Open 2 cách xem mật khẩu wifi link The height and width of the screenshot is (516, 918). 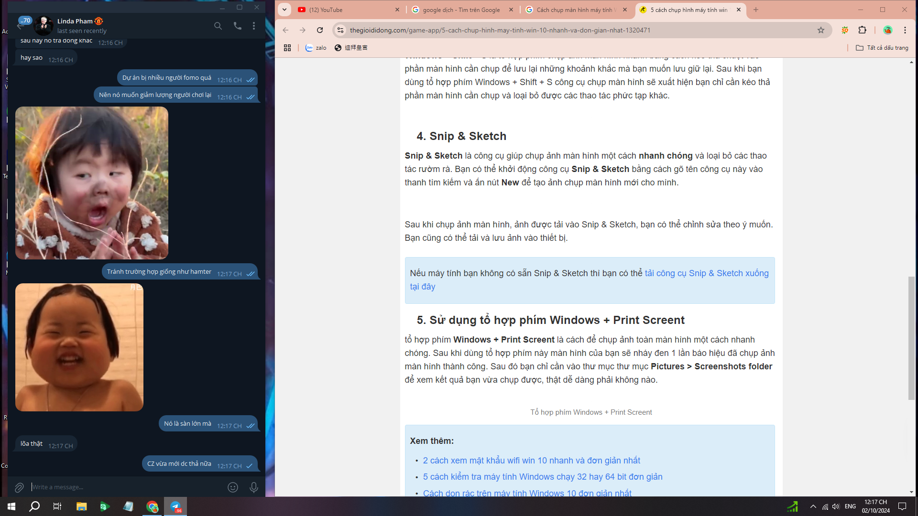pyautogui.click(x=531, y=461)
